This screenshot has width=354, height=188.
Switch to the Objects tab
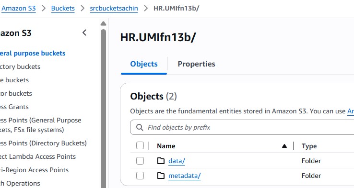point(144,64)
